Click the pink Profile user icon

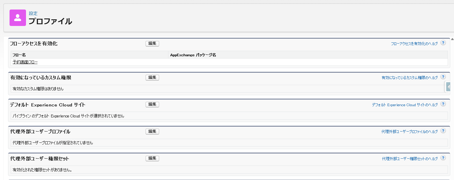pyautogui.click(x=18, y=18)
